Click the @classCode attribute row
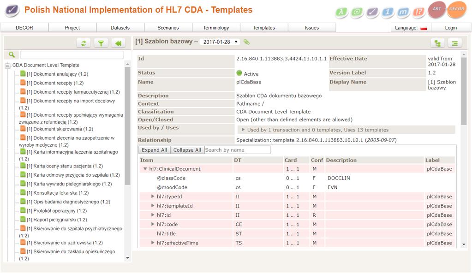This screenshot has width=472, height=274. click(297, 178)
